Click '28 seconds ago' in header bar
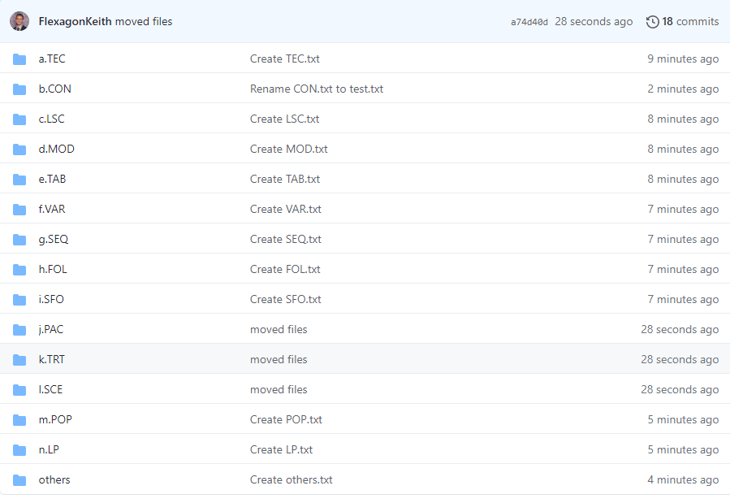Viewport: 730px width, 503px height. point(594,21)
